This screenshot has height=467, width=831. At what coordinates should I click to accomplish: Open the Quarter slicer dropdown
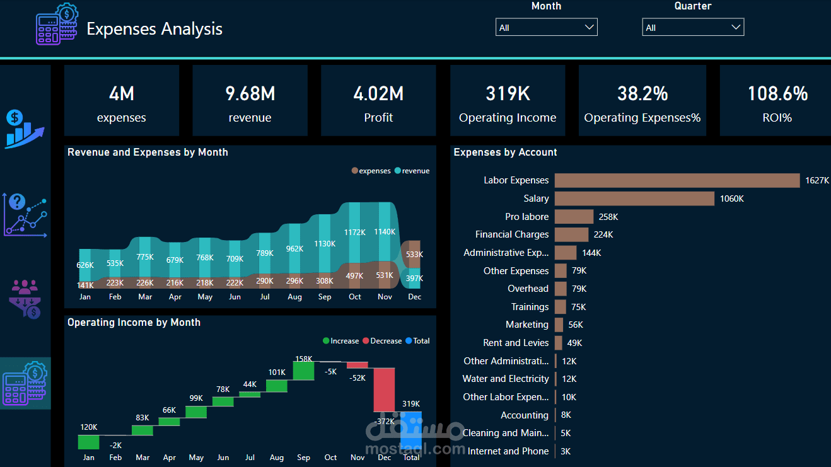735,26
